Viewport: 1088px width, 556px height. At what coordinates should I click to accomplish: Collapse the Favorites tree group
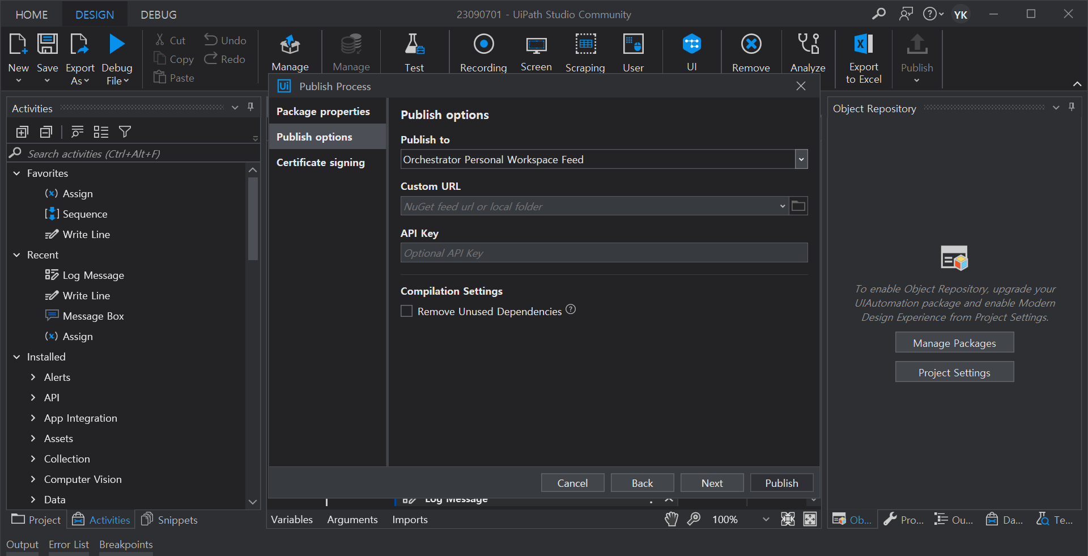[16, 173]
